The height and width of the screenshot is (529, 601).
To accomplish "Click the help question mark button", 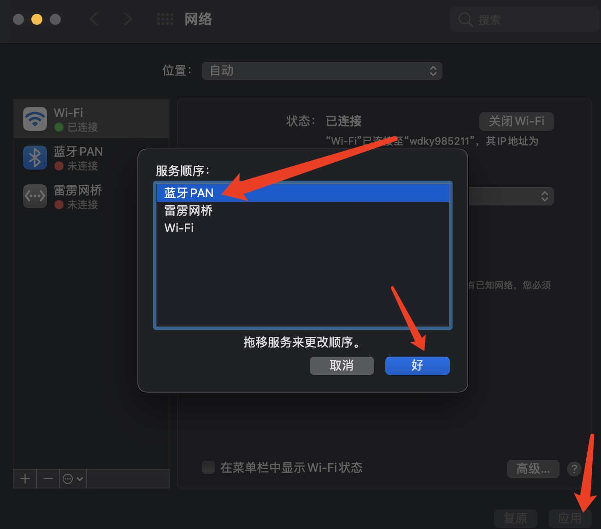I will [574, 469].
